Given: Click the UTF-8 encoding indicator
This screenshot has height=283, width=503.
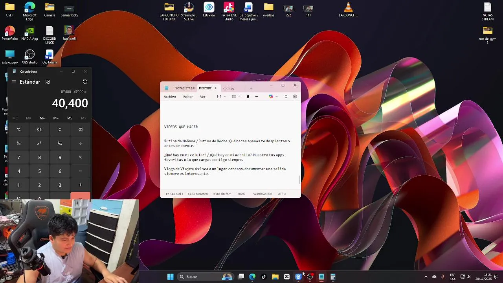Looking at the screenshot, I should pos(282,194).
